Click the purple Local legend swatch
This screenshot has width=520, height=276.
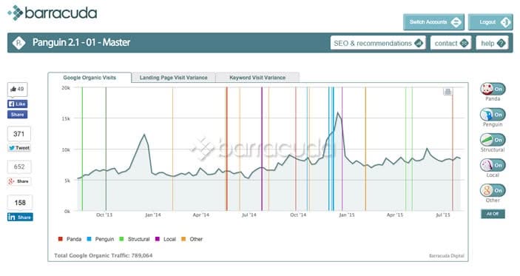(x=158, y=239)
